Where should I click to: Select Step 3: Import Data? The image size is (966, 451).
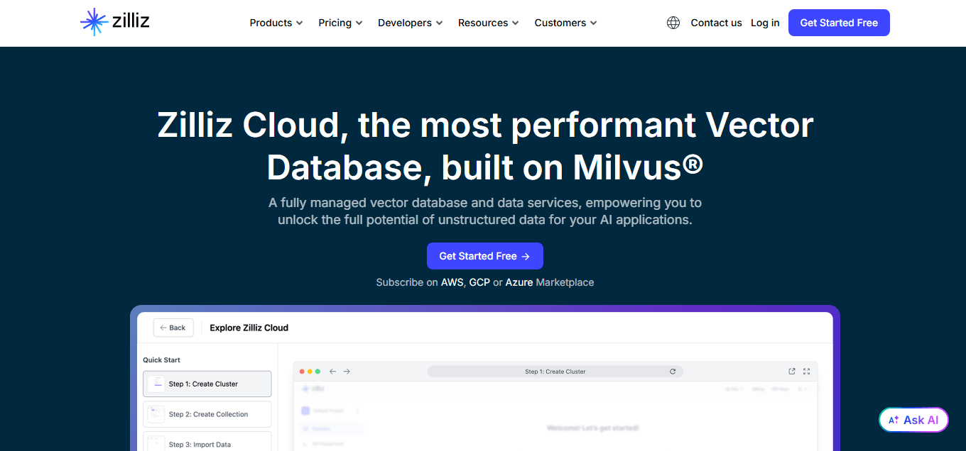tap(207, 441)
